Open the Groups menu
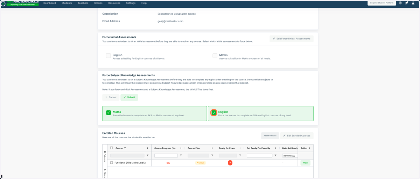 coord(98,3)
